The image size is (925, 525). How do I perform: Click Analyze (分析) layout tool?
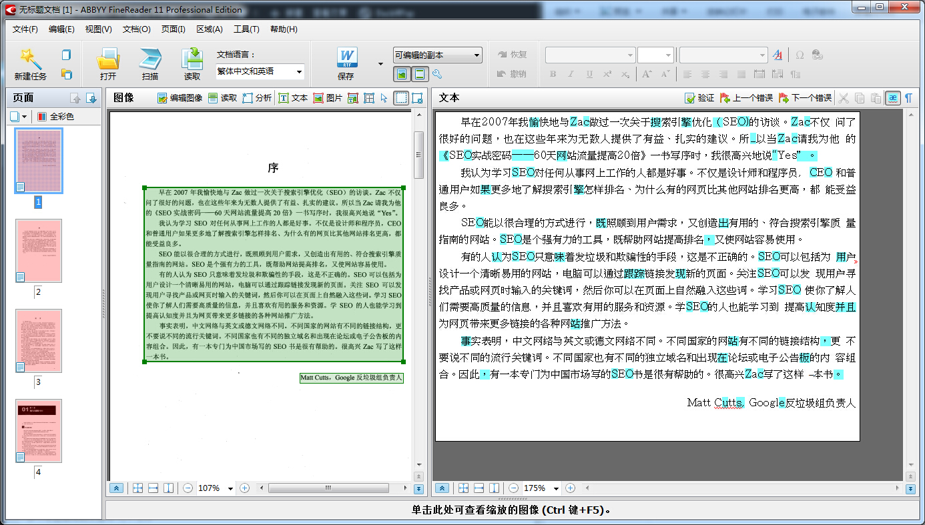(x=257, y=98)
